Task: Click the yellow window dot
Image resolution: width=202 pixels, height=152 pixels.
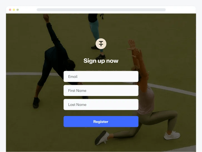Action: point(14,10)
